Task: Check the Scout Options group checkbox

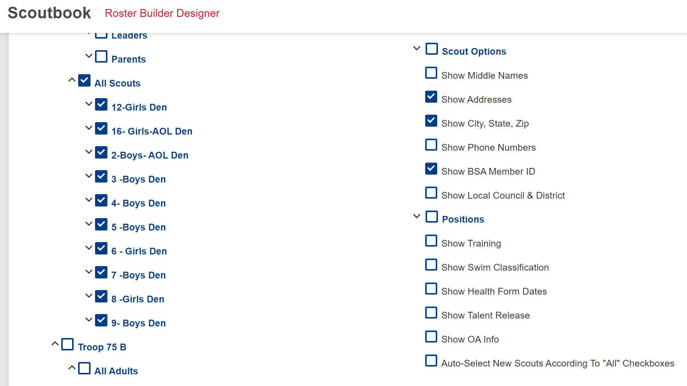Action: click(x=432, y=49)
